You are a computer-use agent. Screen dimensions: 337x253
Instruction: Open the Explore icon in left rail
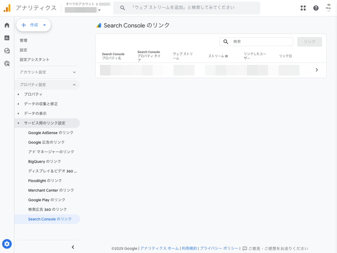click(x=7, y=51)
